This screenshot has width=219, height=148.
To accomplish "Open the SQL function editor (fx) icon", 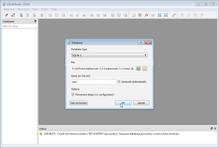I will tap(146, 15).
